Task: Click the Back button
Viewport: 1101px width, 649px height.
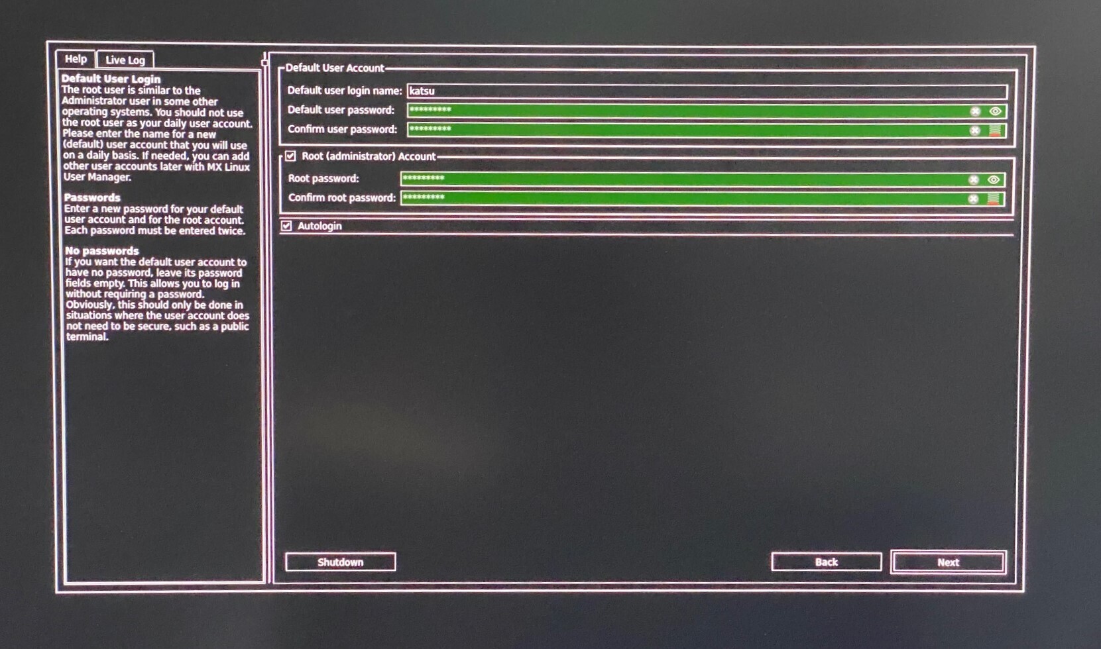Action: (x=826, y=562)
